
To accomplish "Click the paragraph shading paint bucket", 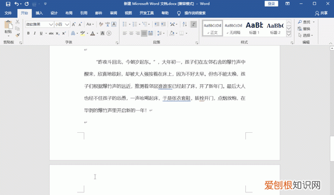I will 172,33.
